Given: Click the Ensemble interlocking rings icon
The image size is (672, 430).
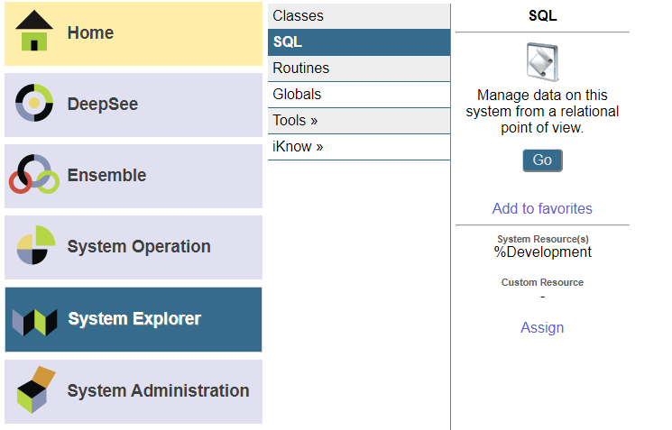Looking at the screenshot, I should pyautogui.click(x=34, y=174).
